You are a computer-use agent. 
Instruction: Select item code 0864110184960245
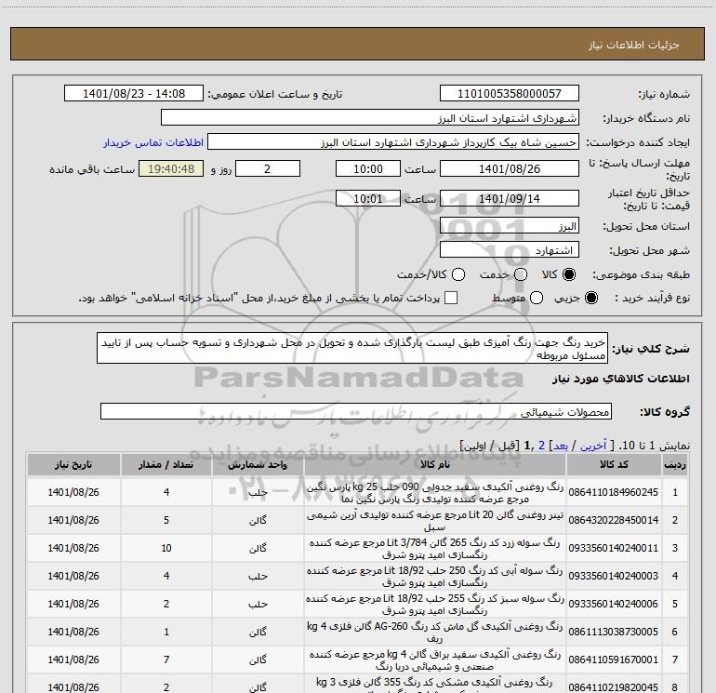point(614,492)
